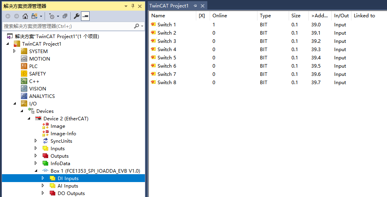The height and width of the screenshot is (197, 387).
Task: Select the red Outputs folder icon
Action: click(x=45, y=156)
